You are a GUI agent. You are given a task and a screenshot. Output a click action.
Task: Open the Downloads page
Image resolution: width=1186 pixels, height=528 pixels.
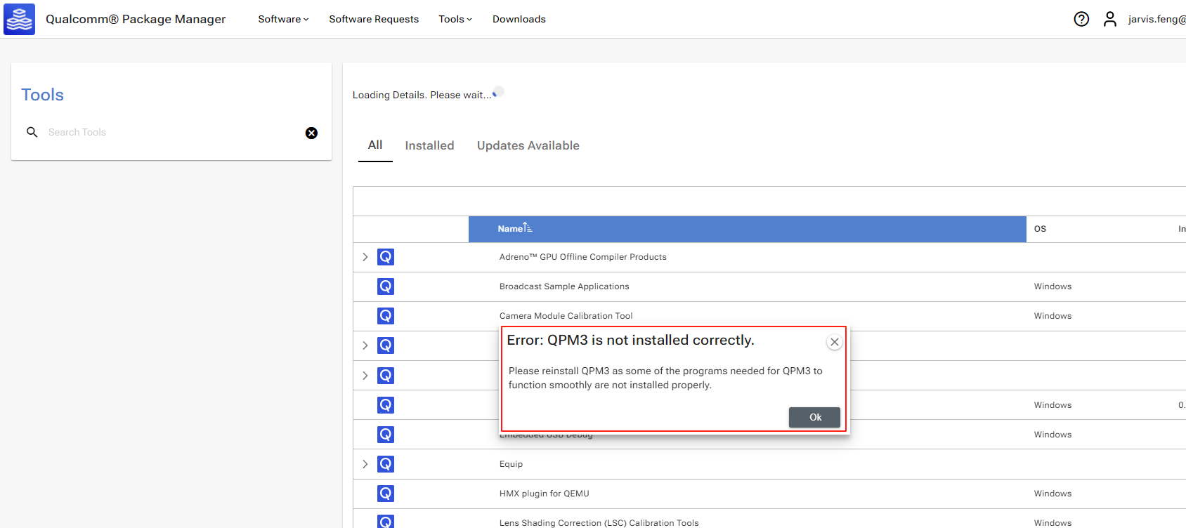519,19
